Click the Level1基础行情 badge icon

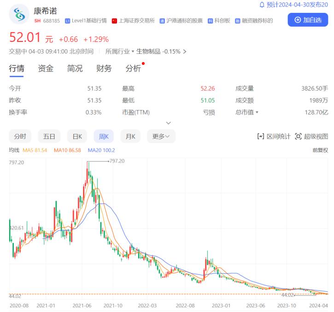pos(68,21)
